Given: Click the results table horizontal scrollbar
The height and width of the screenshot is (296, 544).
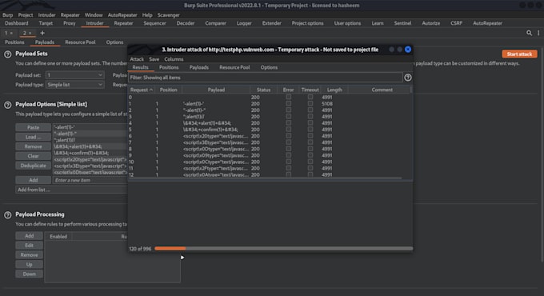Looking at the screenshot, I should [266, 178].
